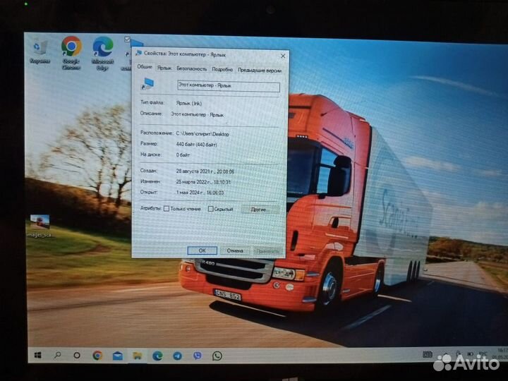Open File Explorer from the taskbar
The width and height of the screenshot is (508, 381).
(x=138, y=355)
